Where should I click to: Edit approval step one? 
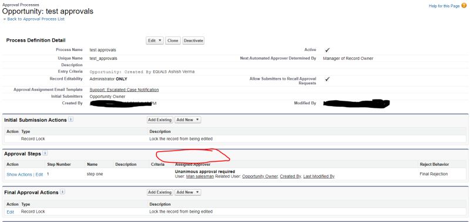coord(39,175)
